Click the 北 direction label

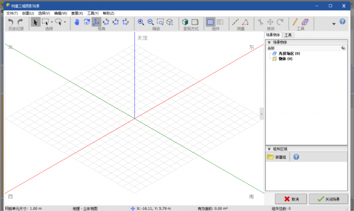pyautogui.click(x=10, y=47)
